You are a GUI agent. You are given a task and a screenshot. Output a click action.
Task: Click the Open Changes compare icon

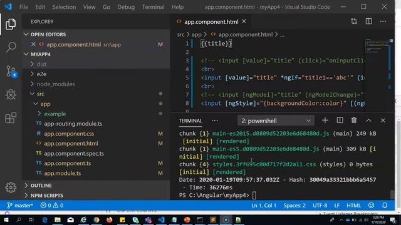(x=354, y=21)
